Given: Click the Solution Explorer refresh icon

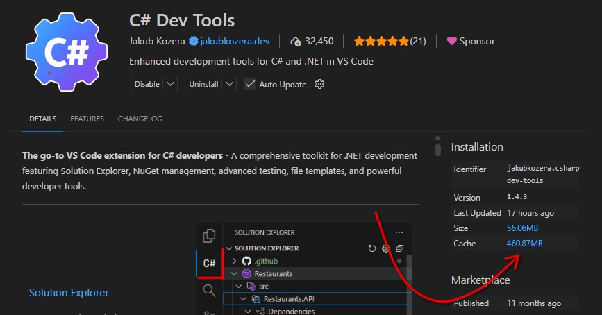Looking at the screenshot, I should click(371, 248).
